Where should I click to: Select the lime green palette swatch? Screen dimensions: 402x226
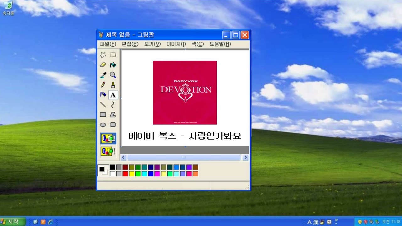(x=138, y=174)
